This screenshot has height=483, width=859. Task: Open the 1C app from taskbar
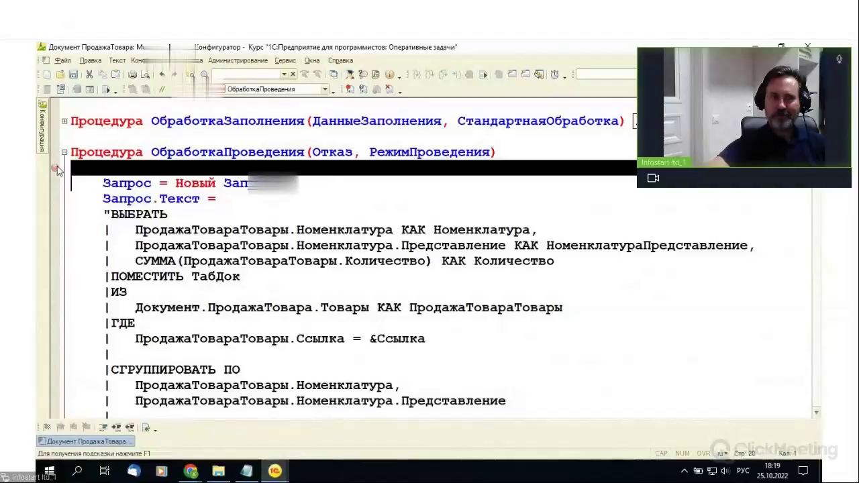click(274, 471)
